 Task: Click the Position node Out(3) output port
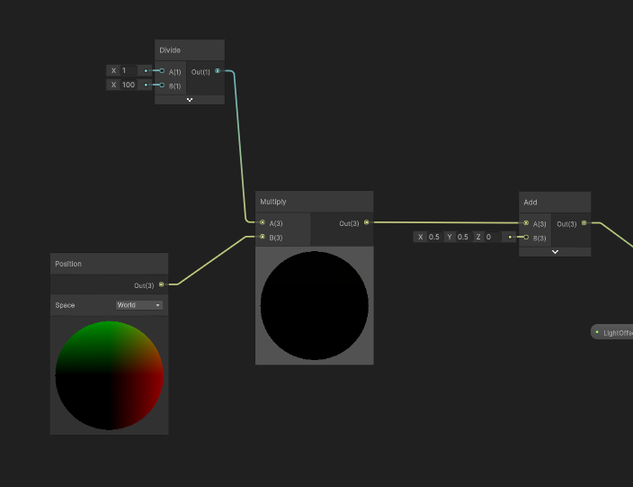click(162, 284)
